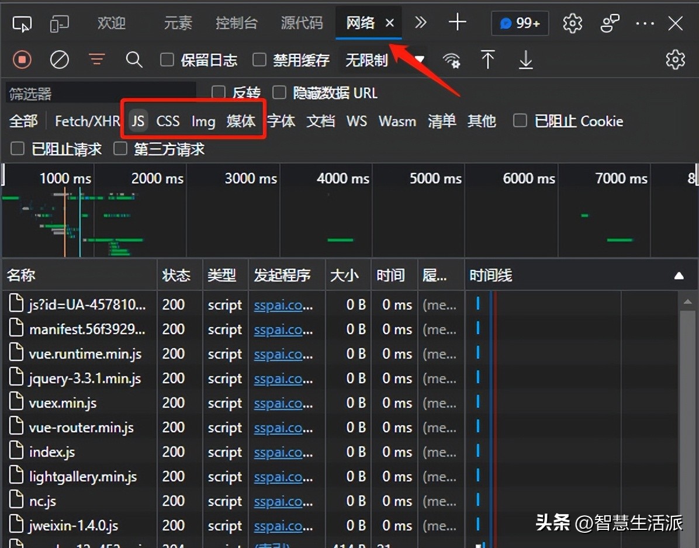Open DevTools settings gear
Image resolution: width=699 pixels, height=548 pixels.
tap(572, 23)
